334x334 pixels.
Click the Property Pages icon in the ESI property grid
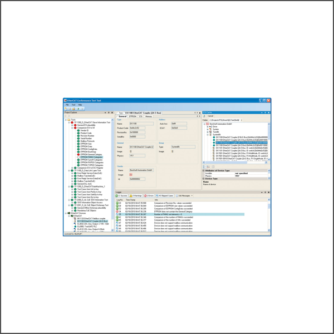(213, 167)
